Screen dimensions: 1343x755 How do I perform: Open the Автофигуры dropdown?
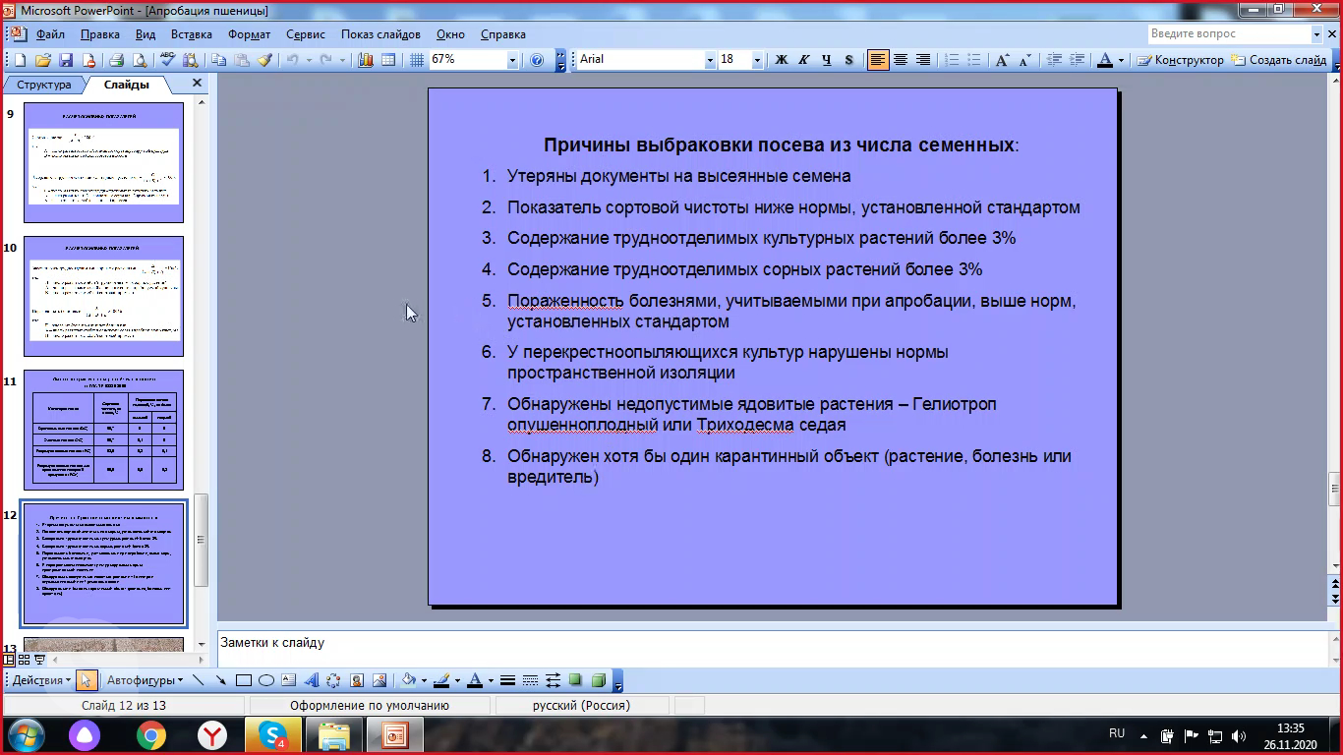(x=145, y=679)
